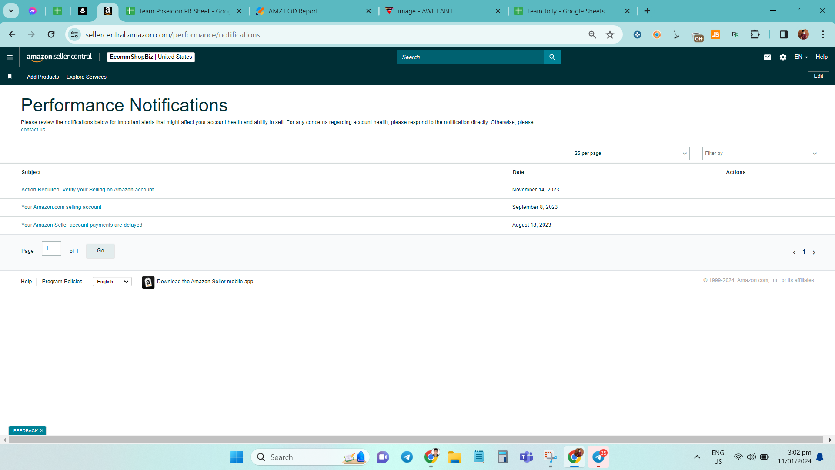Open Telegram from the taskbar
The image size is (835, 470).
(x=407, y=457)
